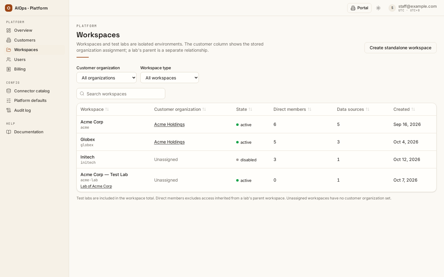Open the Users section
444x277 pixels.
34,59
